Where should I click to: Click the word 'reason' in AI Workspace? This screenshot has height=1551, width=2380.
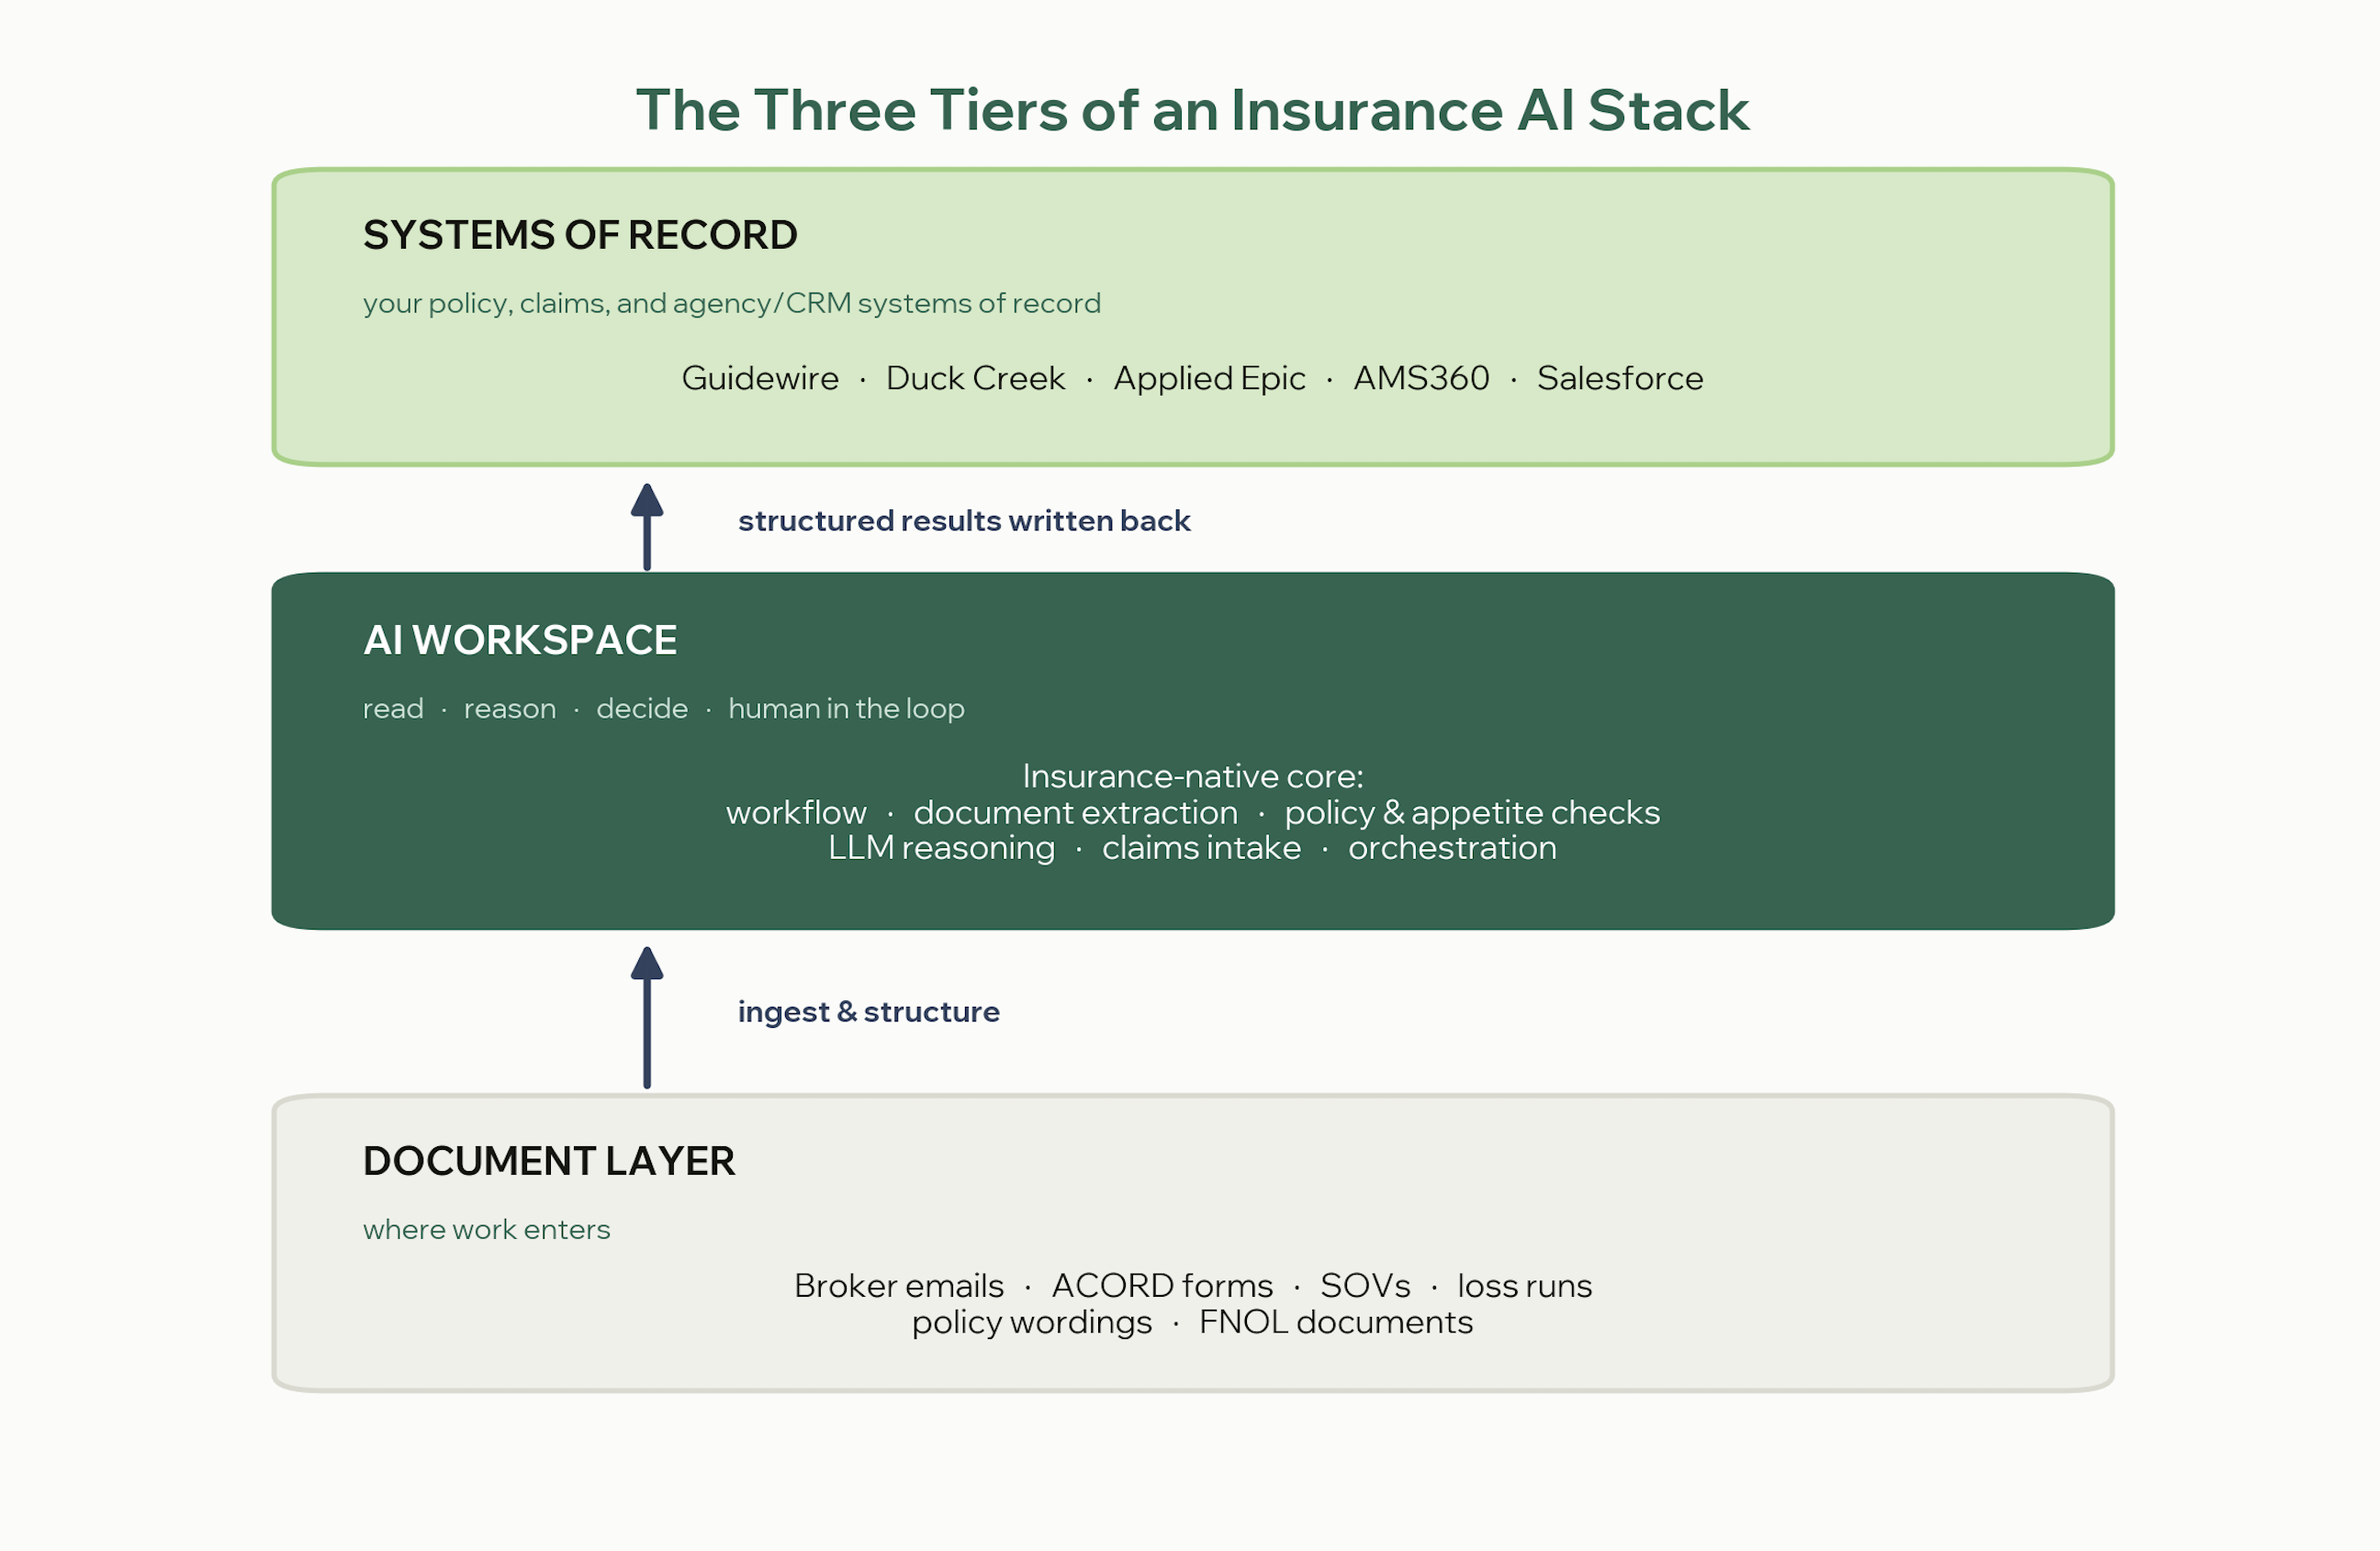510,709
